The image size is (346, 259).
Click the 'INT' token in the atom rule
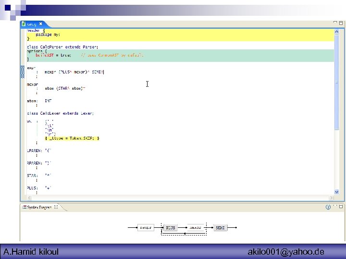pyautogui.click(x=48, y=101)
